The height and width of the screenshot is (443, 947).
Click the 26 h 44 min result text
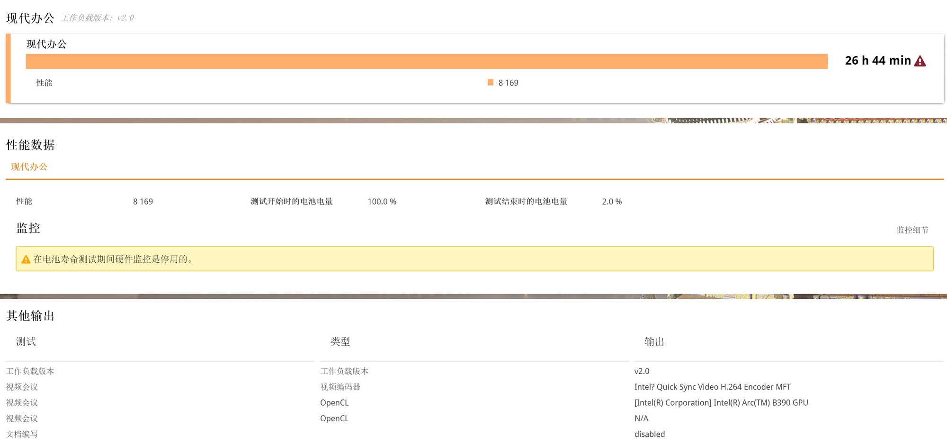coord(878,61)
